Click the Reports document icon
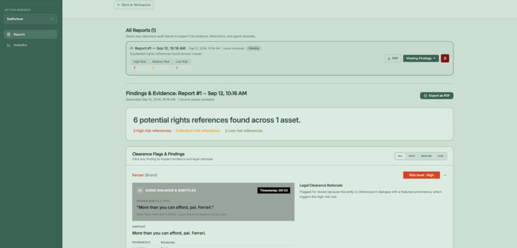The image size is (517, 248). point(8,34)
